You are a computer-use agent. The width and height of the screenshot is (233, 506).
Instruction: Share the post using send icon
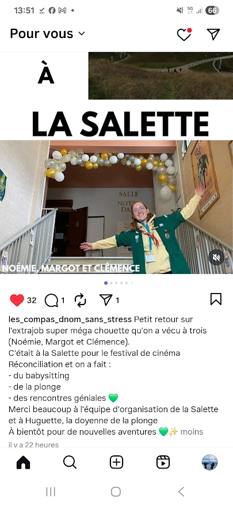(x=106, y=300)
